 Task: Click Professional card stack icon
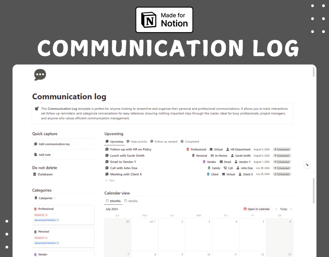tap(35, 209)
